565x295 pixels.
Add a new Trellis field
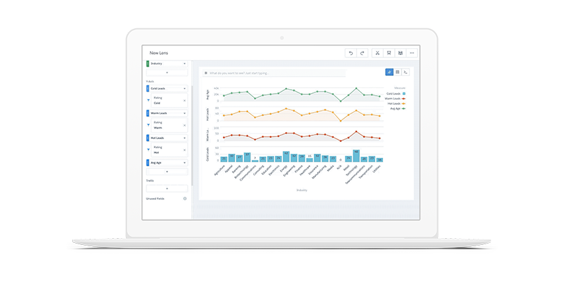pos(167,188)
